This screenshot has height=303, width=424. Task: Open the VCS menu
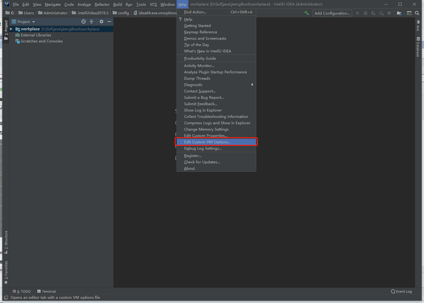click(x=153, y=4)
